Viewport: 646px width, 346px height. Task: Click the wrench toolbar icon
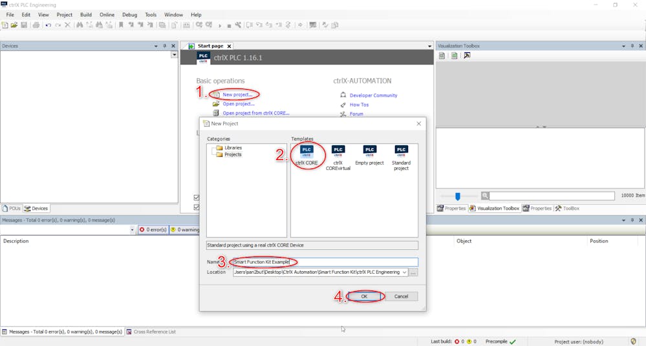pos(238,25)
